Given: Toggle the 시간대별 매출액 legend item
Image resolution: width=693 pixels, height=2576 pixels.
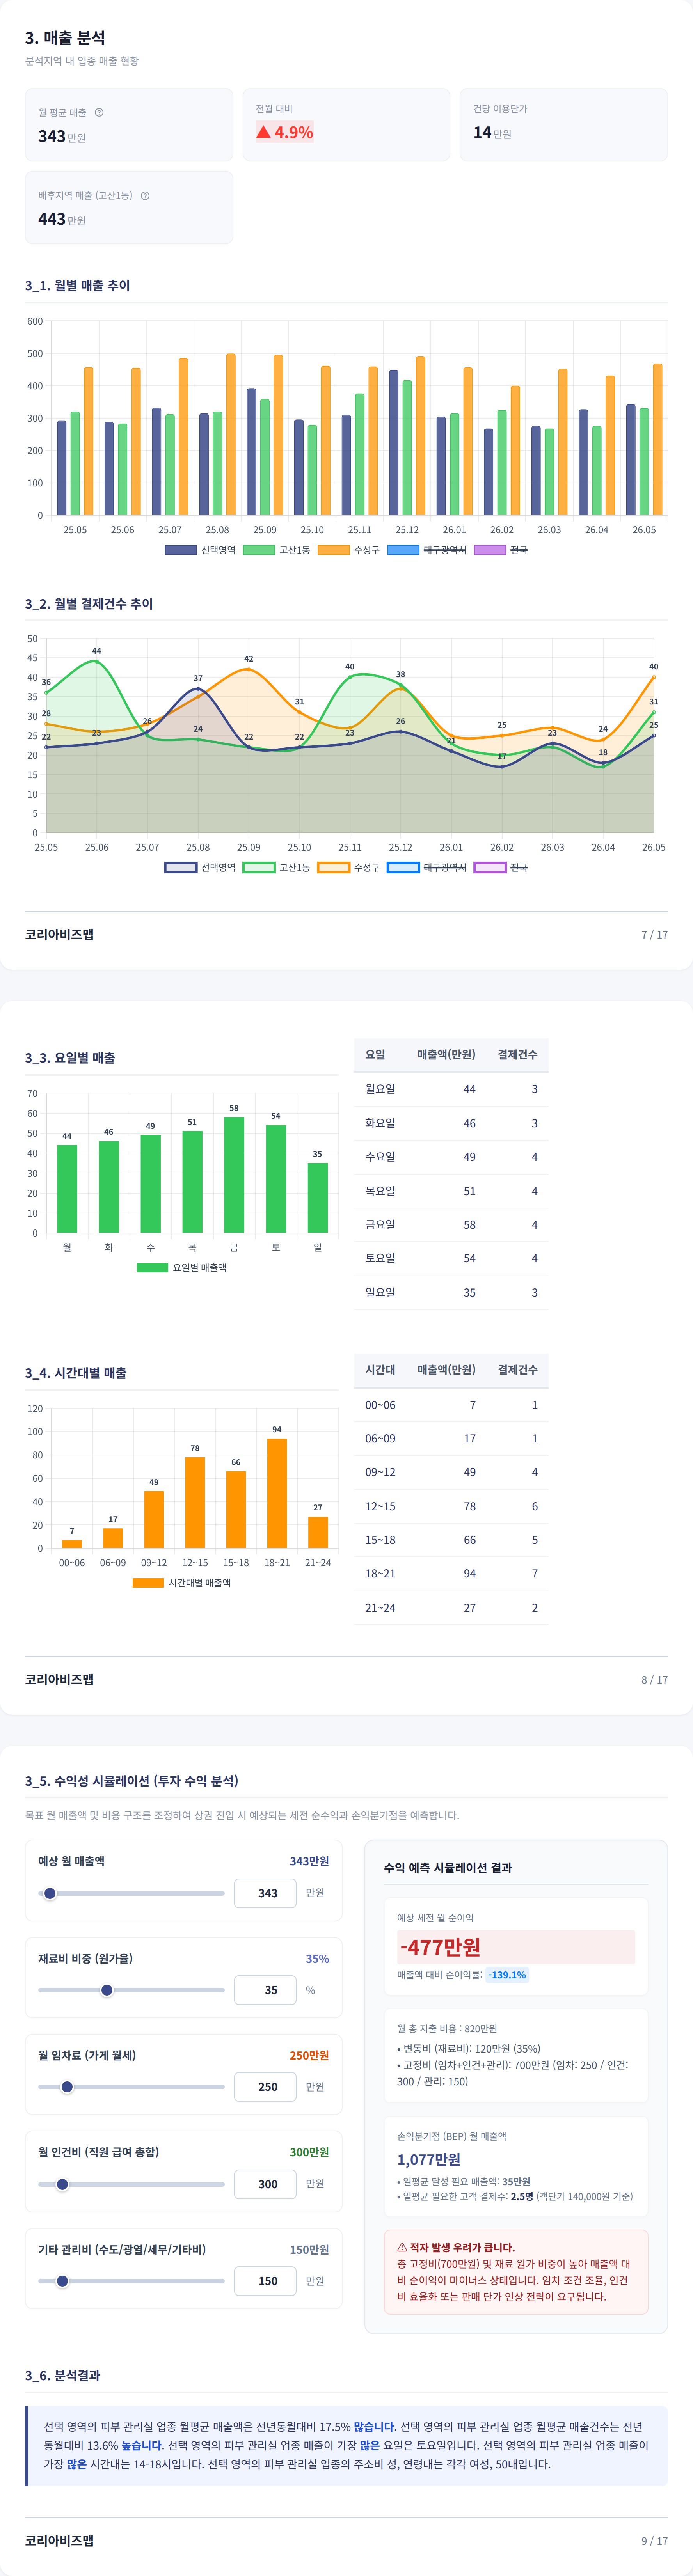Looking at the screenshot, I should (181, 1583).
